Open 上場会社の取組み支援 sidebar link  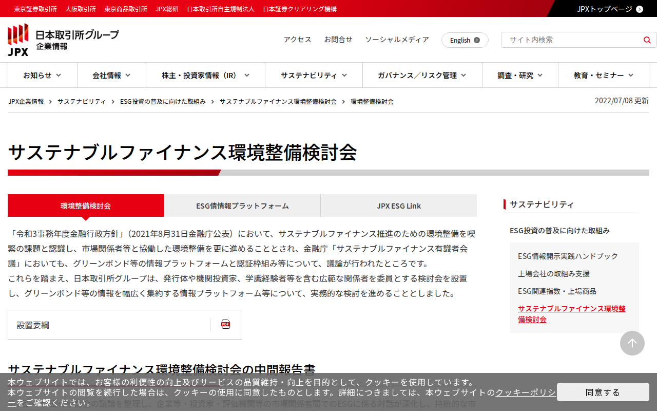click(554, 274)
